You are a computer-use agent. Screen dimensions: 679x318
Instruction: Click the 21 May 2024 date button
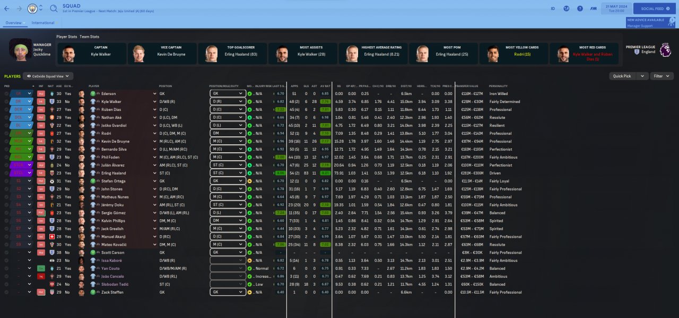(x=616, y=8)
